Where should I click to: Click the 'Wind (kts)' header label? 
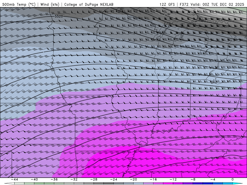50,4
